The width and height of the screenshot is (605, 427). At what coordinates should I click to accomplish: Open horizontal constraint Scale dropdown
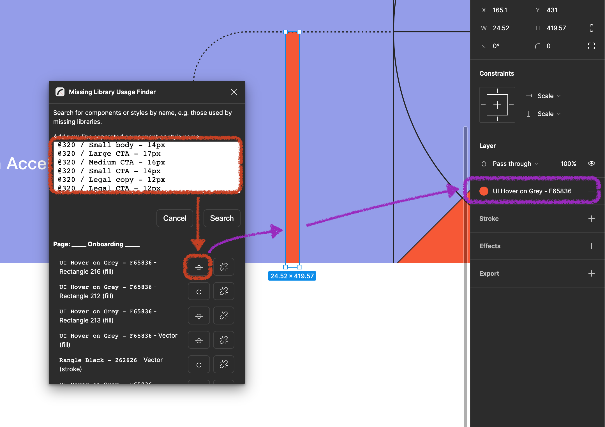pos(549,96)
